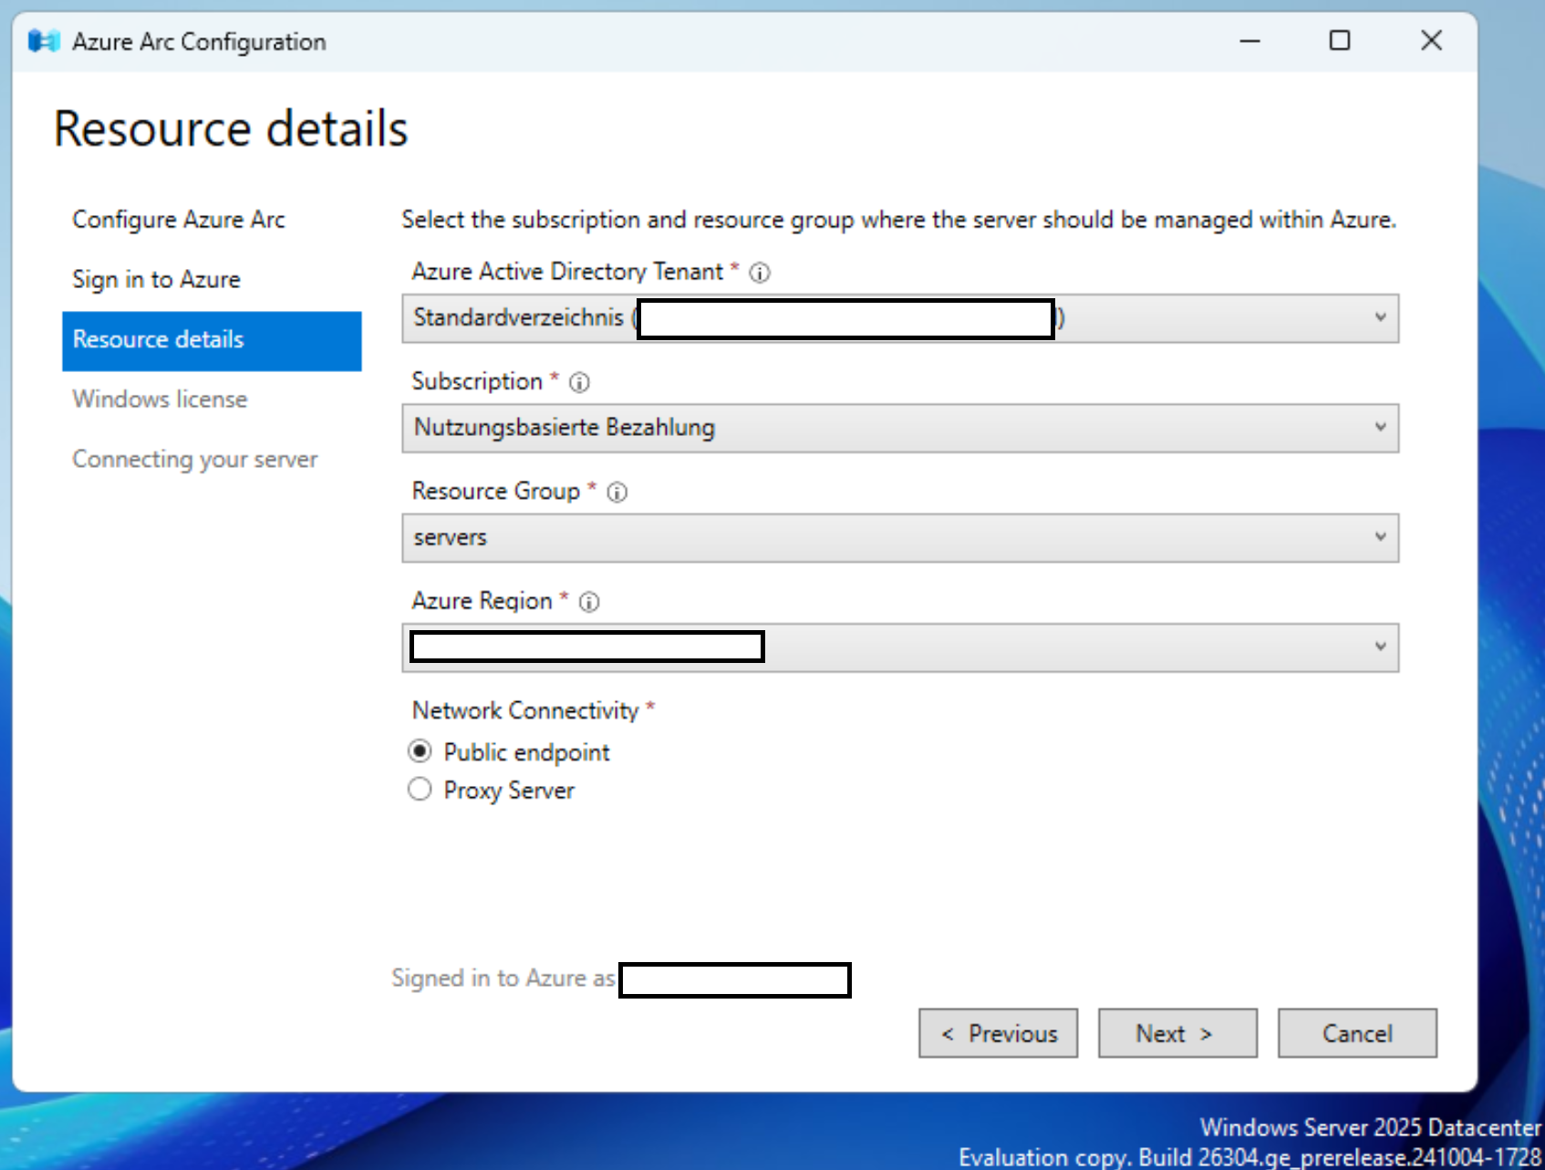Click the Resource Group field label
The width and height of the screenshot is (1545, 1170).
(x=496, y=492)
